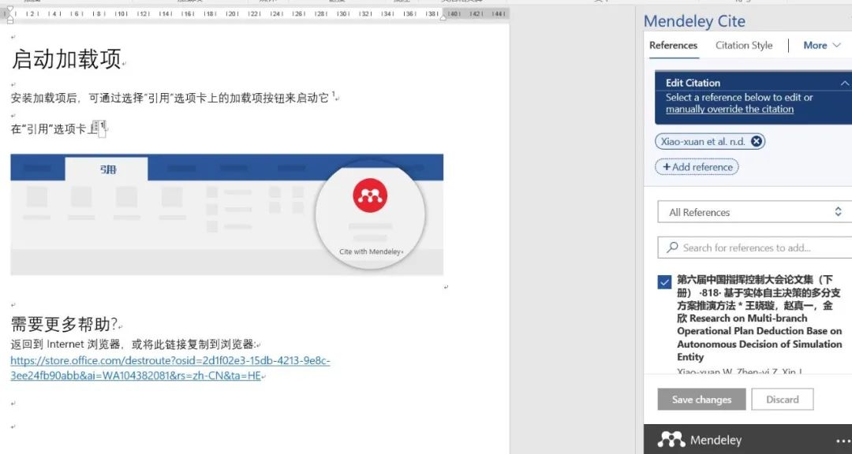This screenshot has width=852, height=454.
Task: Remove the Xiao-xuan et al. citation chip
Action: pos(757,141)
